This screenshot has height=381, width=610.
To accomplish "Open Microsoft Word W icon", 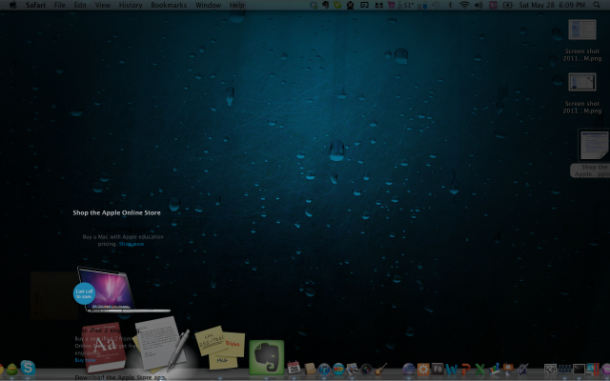I will click(452, 369).
